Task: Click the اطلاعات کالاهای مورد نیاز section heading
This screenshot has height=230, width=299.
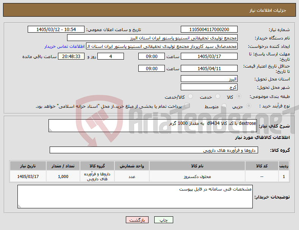Action: [262, 137]
